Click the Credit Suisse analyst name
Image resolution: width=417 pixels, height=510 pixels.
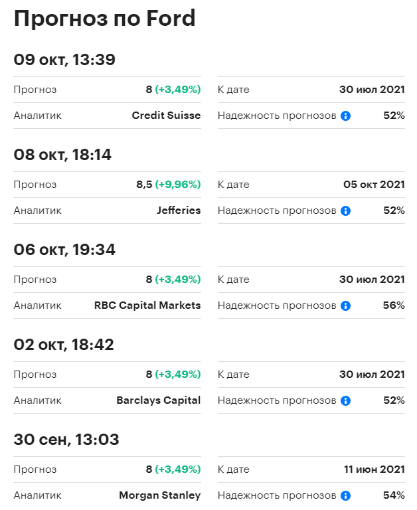[166, 116]
